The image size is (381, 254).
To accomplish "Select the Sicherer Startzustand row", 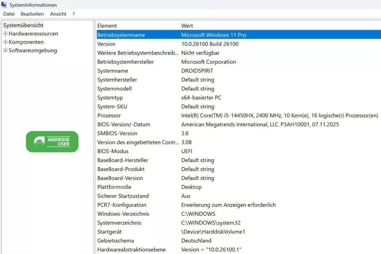I will (x=239, y=196).
